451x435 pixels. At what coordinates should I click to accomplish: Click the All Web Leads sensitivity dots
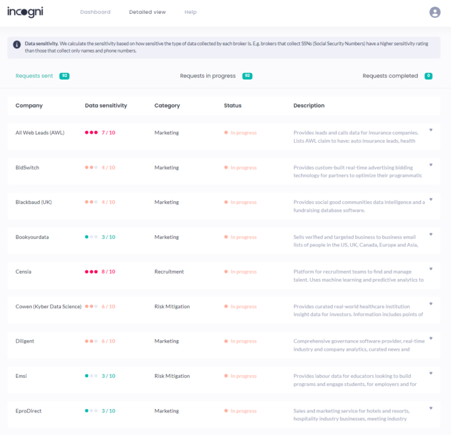point(91,133)
